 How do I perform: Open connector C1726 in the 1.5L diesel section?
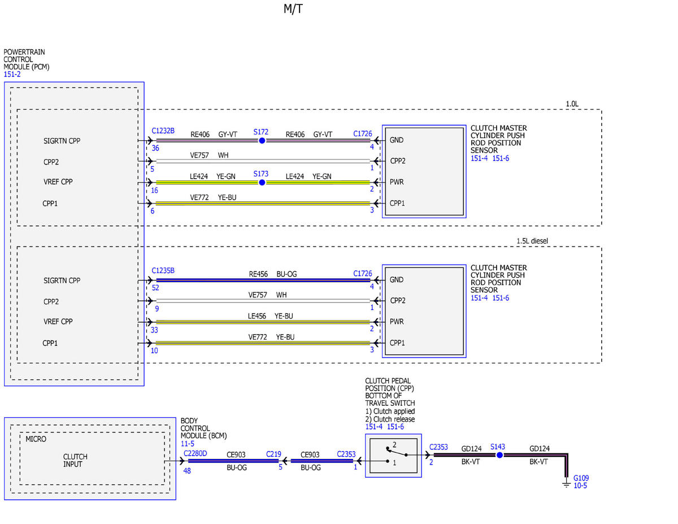click(x=363, y=274)
